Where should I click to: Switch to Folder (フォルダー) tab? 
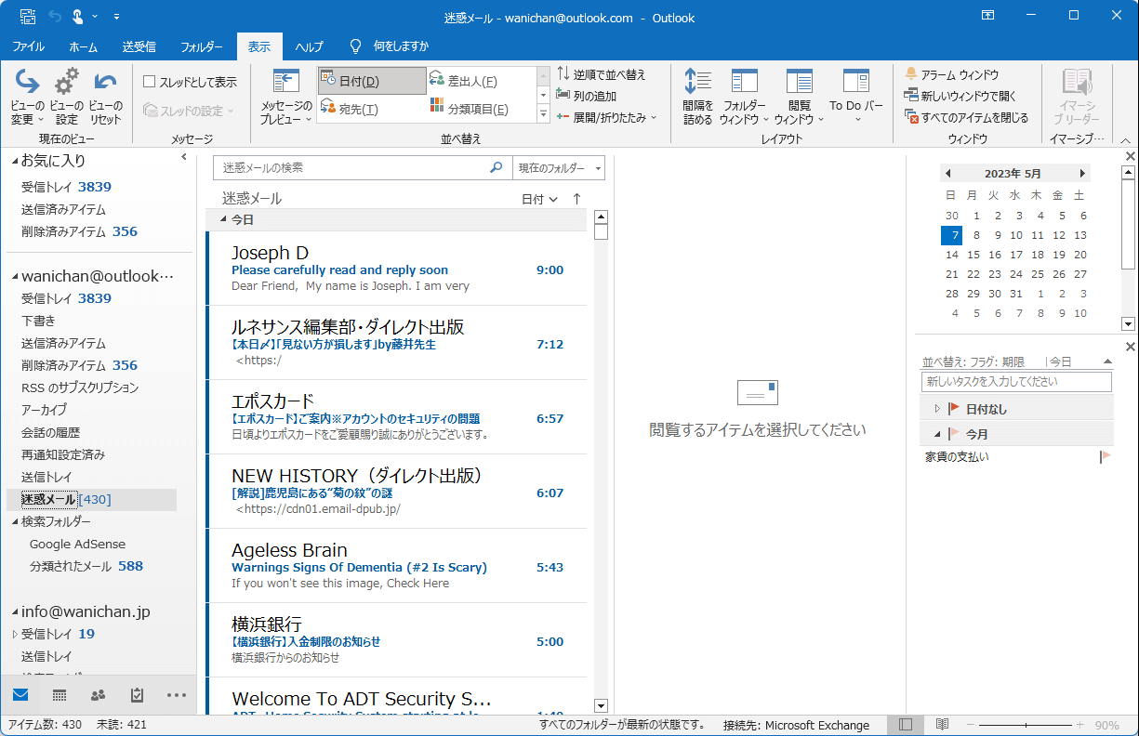click(201, 46)
